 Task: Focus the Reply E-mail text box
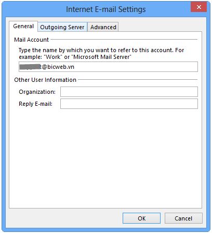[129, 104]
